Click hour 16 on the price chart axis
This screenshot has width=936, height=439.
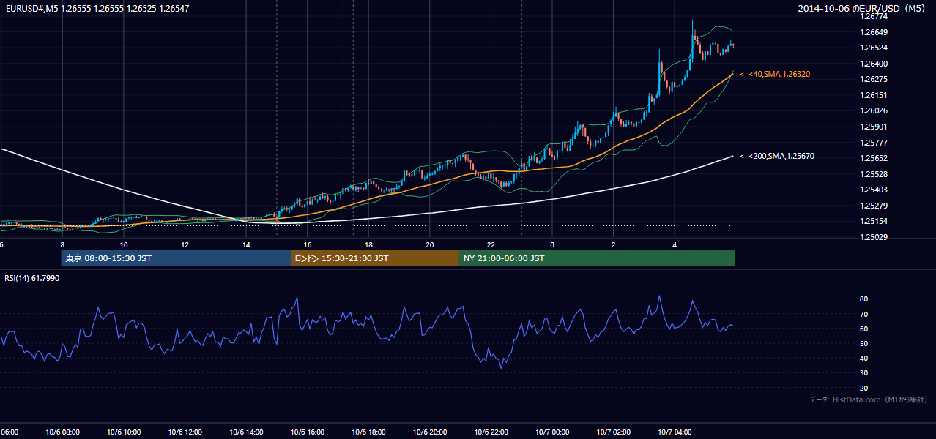(308, 245)
